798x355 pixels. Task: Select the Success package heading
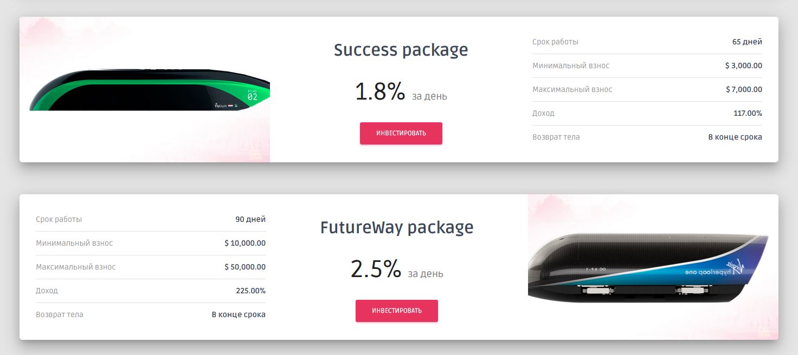(x=401, y=50)
